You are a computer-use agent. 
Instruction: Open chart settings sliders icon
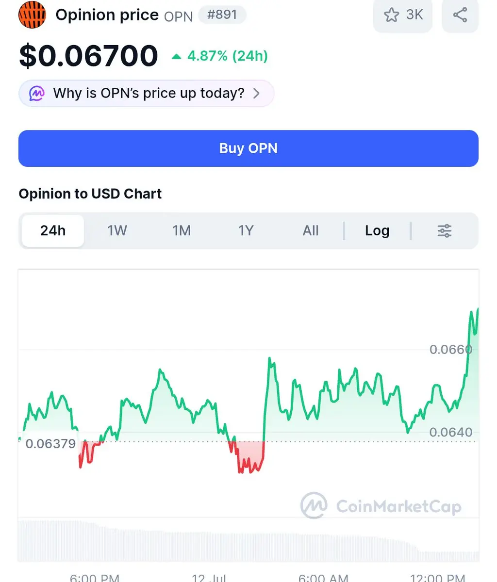pos(445,231)
